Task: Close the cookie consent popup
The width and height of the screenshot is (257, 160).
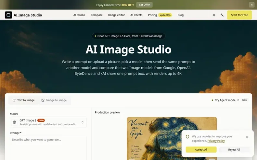Action: (247, 137)
